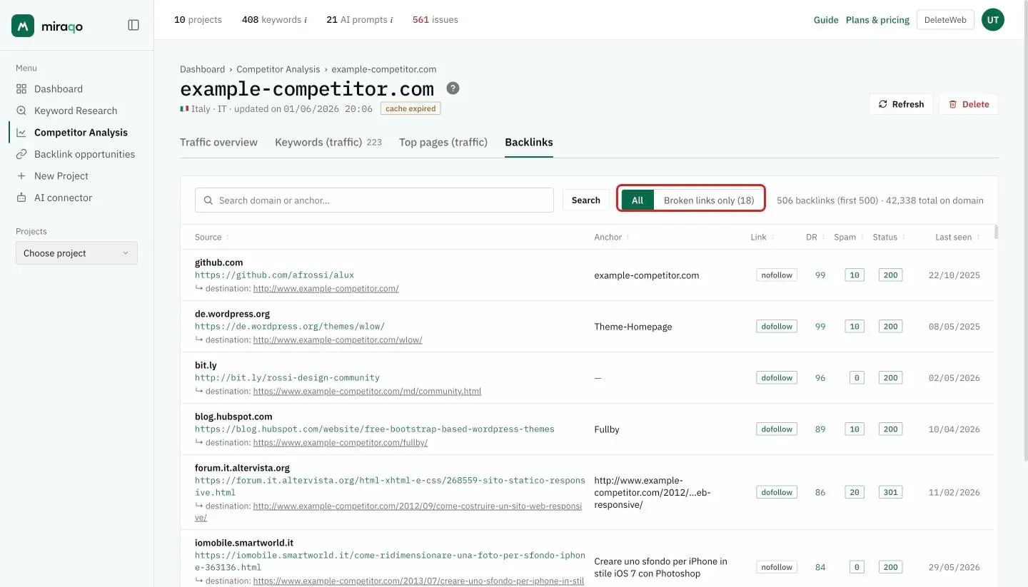Open the Top pages (traffic) tab
The width and height of the screenshot is (1028, 587).
coord(443,142)
